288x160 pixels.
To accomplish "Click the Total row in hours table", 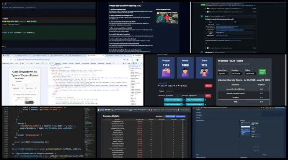I will (x=244, y=102).
